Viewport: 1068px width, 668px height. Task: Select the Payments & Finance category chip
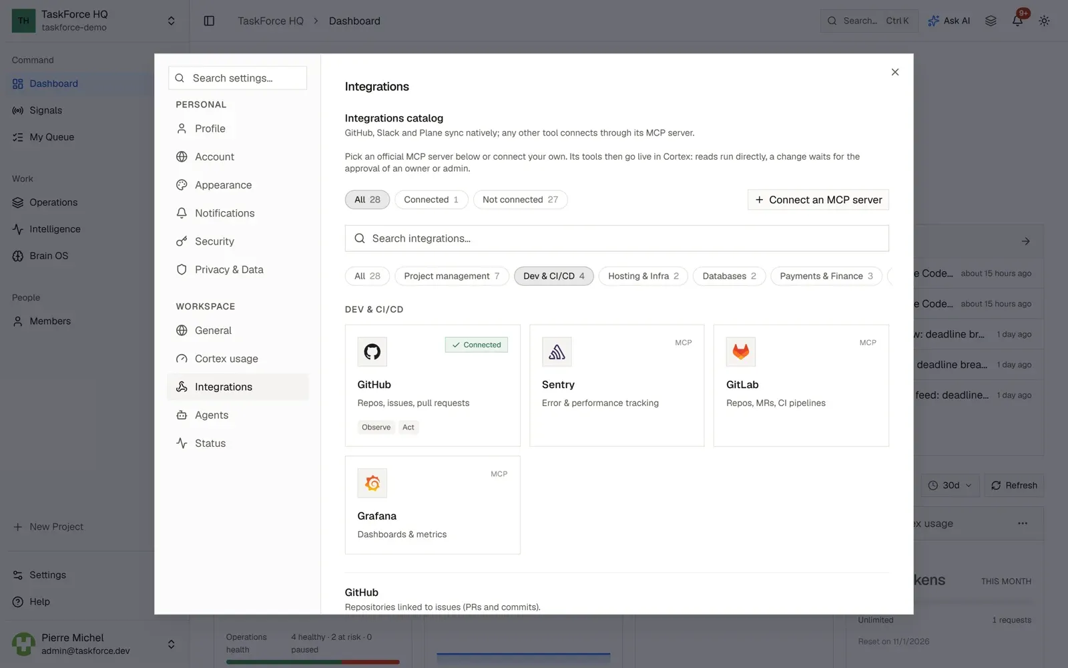826,276
